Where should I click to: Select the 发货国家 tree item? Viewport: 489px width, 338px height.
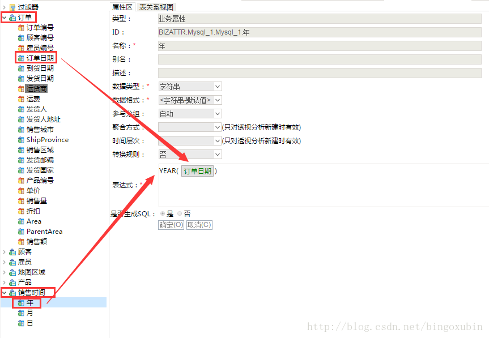click(40, 170)
